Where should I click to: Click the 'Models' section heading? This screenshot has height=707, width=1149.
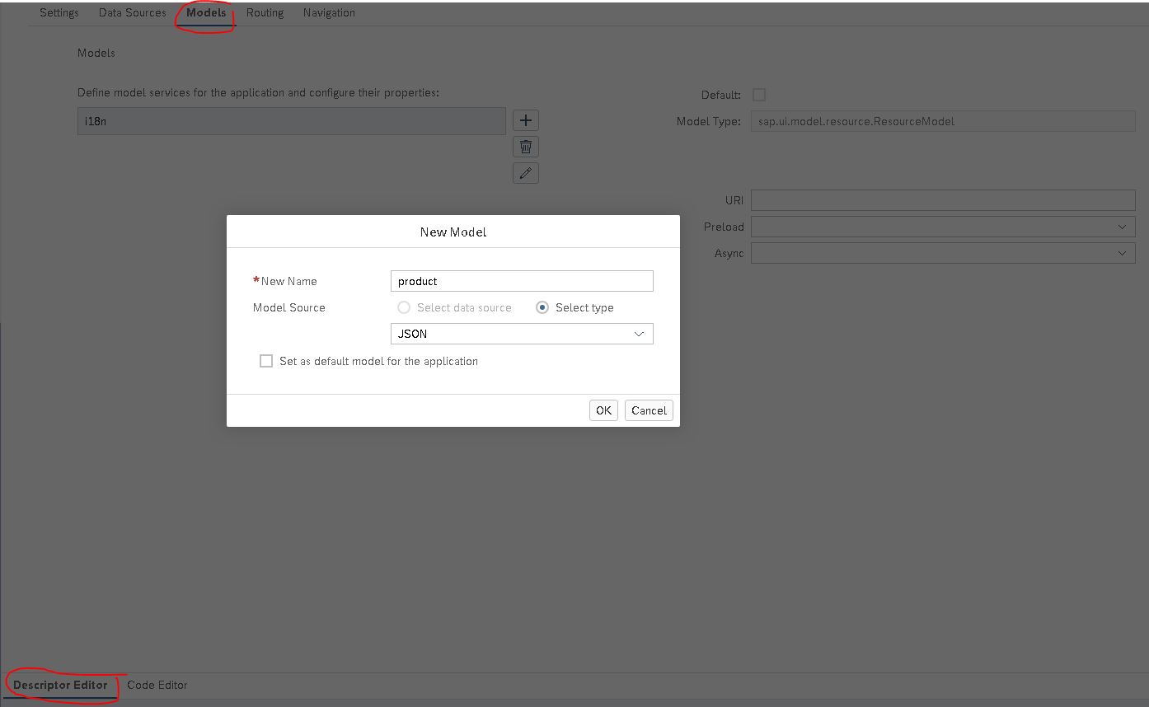[x=96, y=53]
